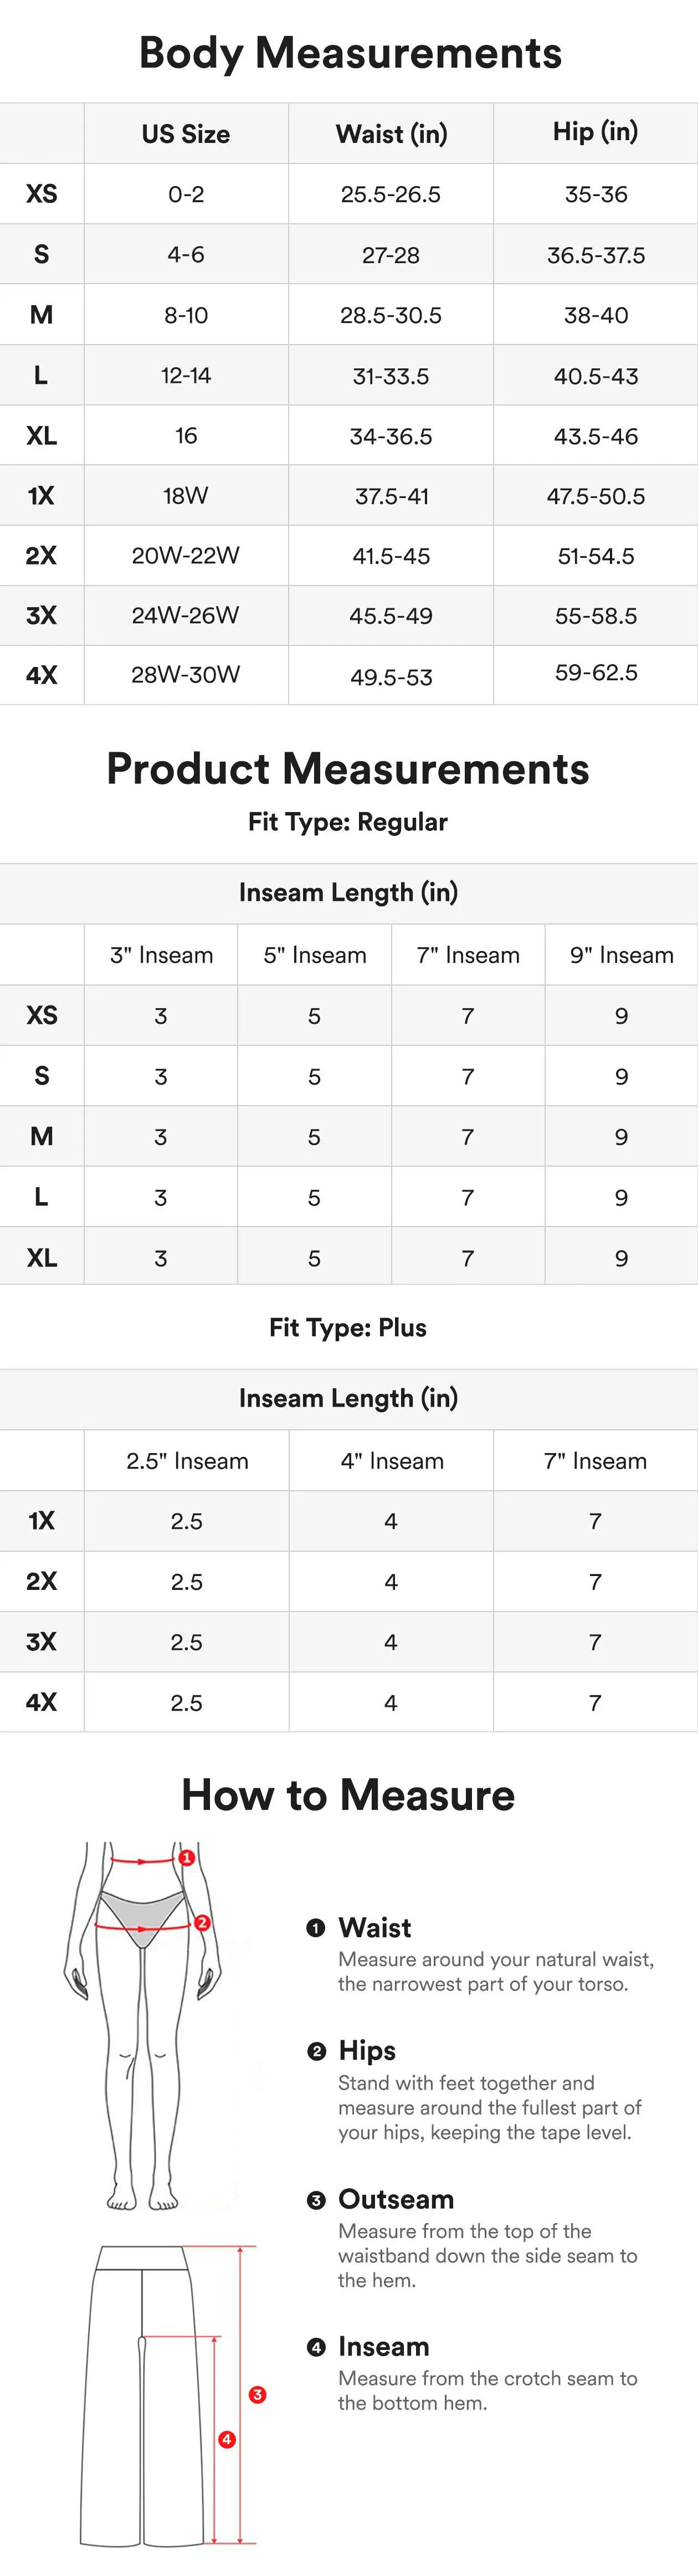
Task: Select the Waist (in) column header
Action: click(x=391, y=134)
